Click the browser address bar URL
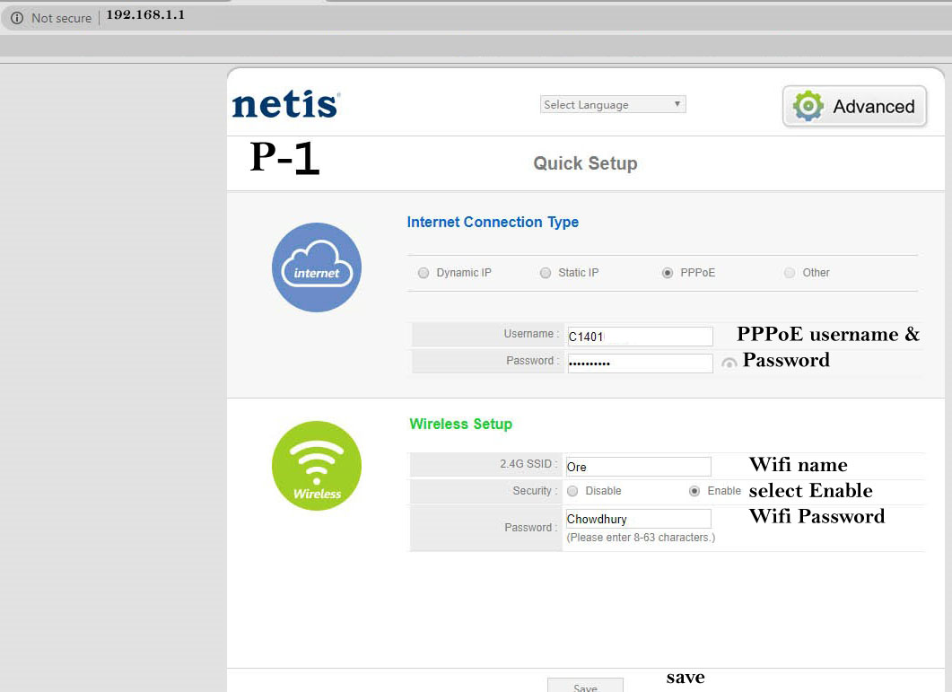The image size is (952, 692). tap(145, 16)
